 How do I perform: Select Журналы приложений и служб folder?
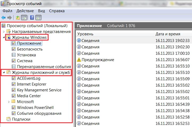click(41, 73)
